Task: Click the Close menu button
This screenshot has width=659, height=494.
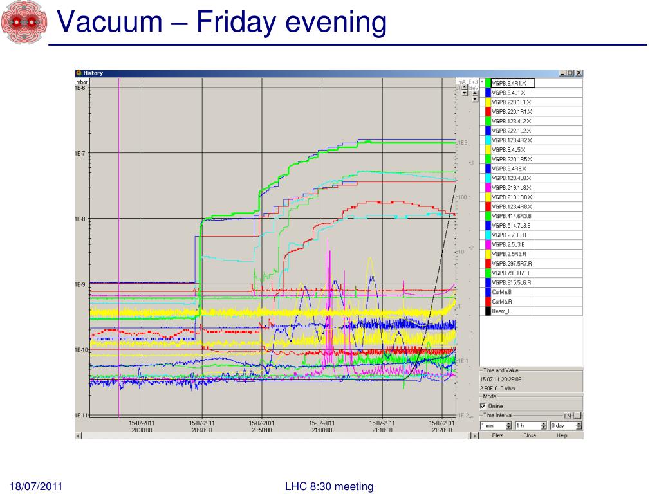Action: pyautogui.click(x=530, y=435)
